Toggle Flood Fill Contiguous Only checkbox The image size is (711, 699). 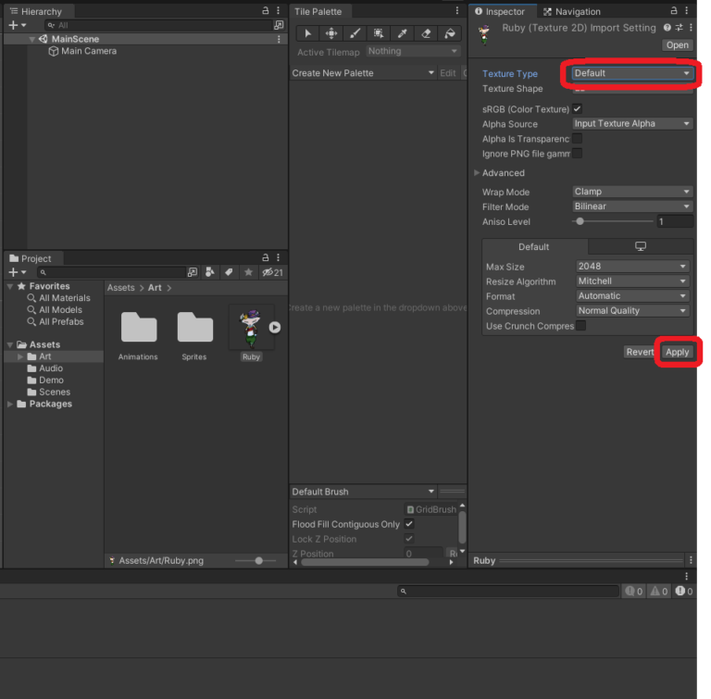click(x=409, y=524)
